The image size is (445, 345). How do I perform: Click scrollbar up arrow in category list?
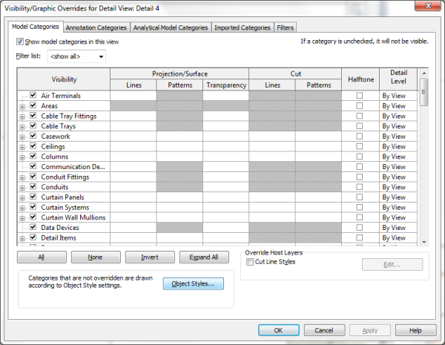[x=424, y=73]
